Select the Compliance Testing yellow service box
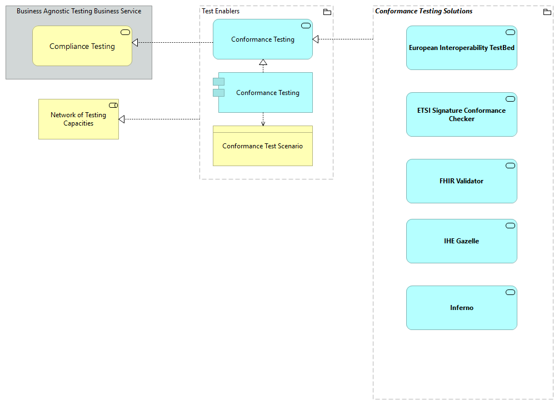This screenshot has height=405, width=559. click(x=82, y=46)
